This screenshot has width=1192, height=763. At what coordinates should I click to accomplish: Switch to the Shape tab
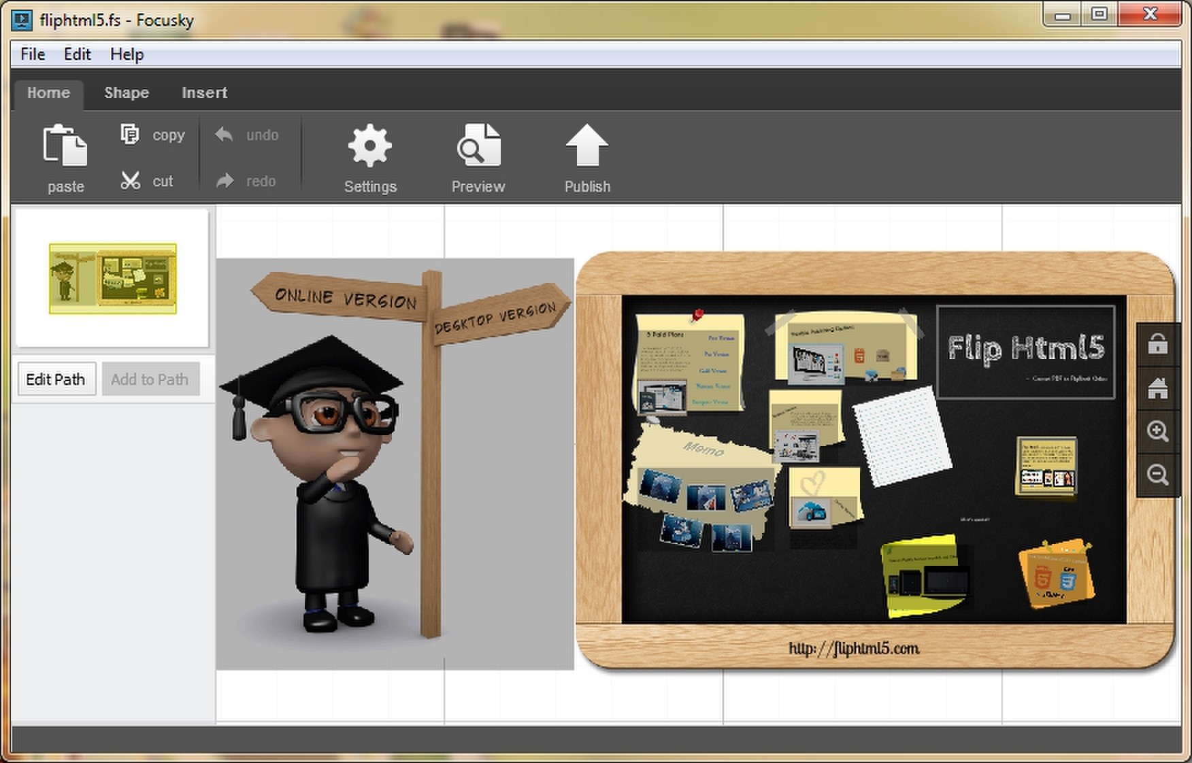(127, 92)
